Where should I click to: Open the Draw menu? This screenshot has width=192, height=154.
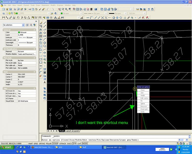coord(38,5)
